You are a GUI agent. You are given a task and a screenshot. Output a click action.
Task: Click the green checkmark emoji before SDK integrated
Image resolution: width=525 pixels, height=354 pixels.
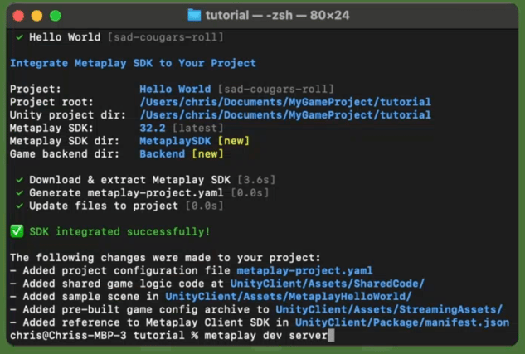click(17, 231)
